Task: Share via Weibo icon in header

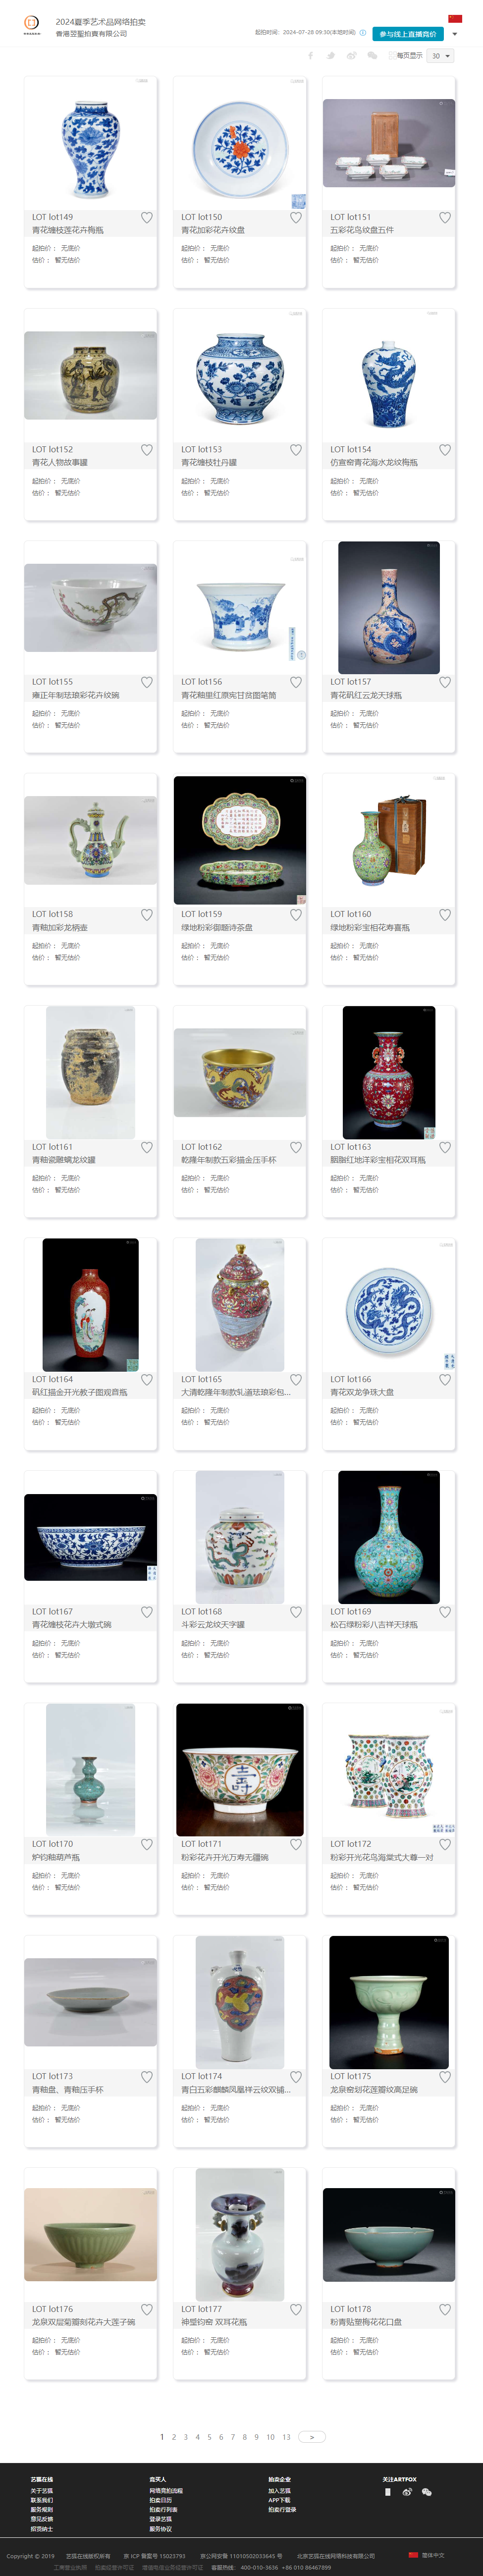Action: click(x=351, y=56)
